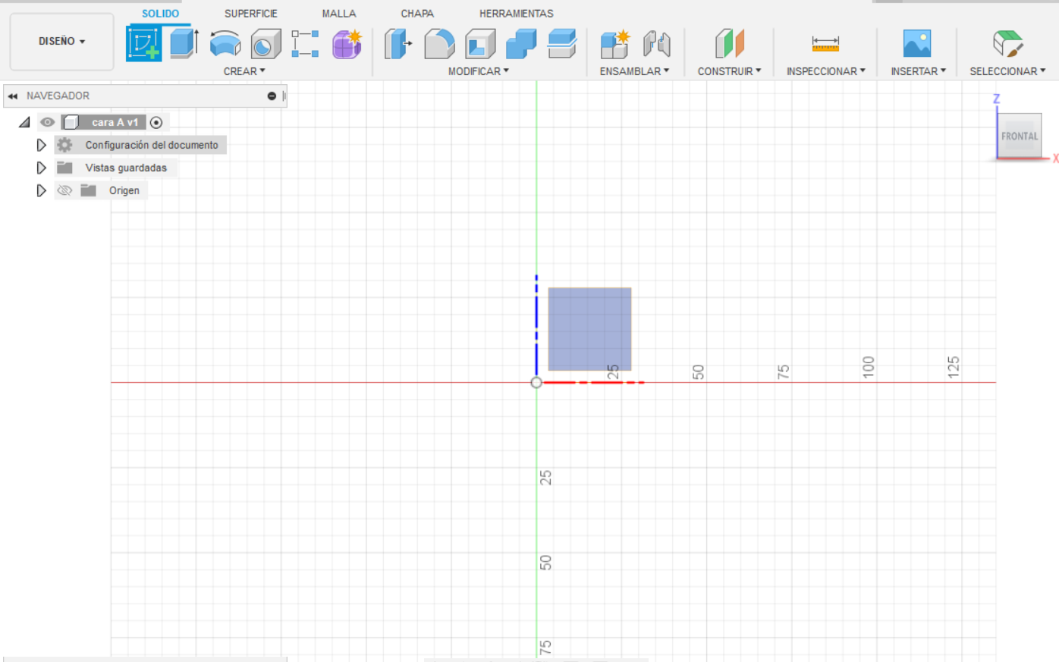Open the Ensamblar dropdown menu
The height and width of the screenshot is (662, 1059).
pos(635,71)
